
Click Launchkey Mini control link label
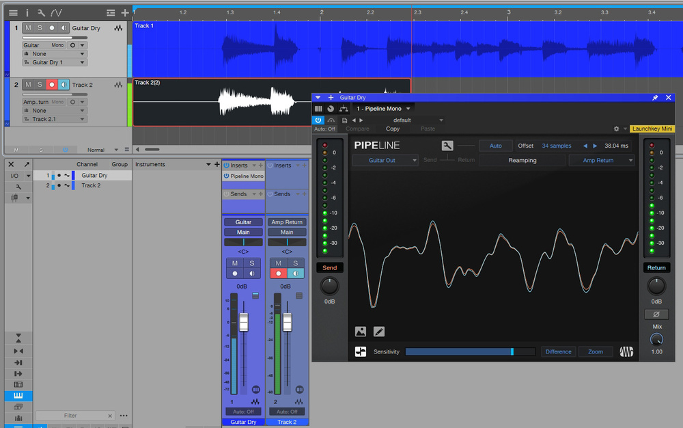(x=652, y=129)
